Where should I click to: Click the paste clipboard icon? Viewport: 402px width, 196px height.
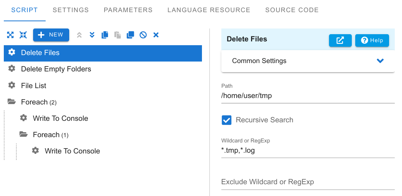[118, 35]
